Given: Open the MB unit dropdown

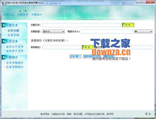Looking at the screenshot, I should click(x=143, y=31).
